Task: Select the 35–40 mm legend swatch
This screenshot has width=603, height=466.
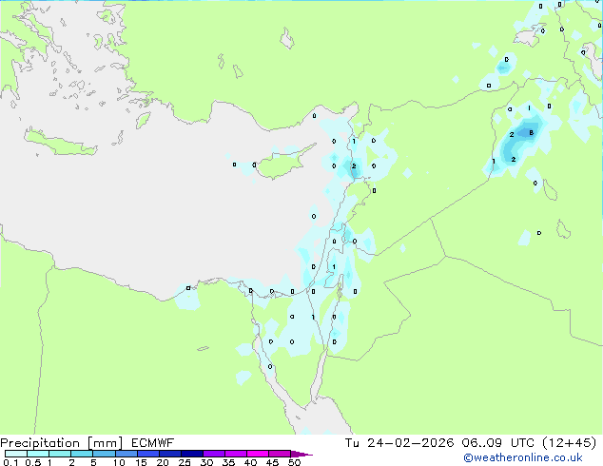Action: tap(235, 454)
